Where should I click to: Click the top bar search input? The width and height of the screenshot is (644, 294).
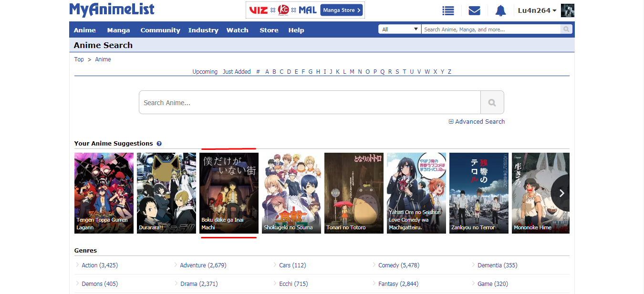tap(490, 29)
